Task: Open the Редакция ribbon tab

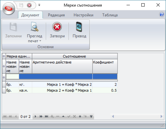Action: (56, 15)
